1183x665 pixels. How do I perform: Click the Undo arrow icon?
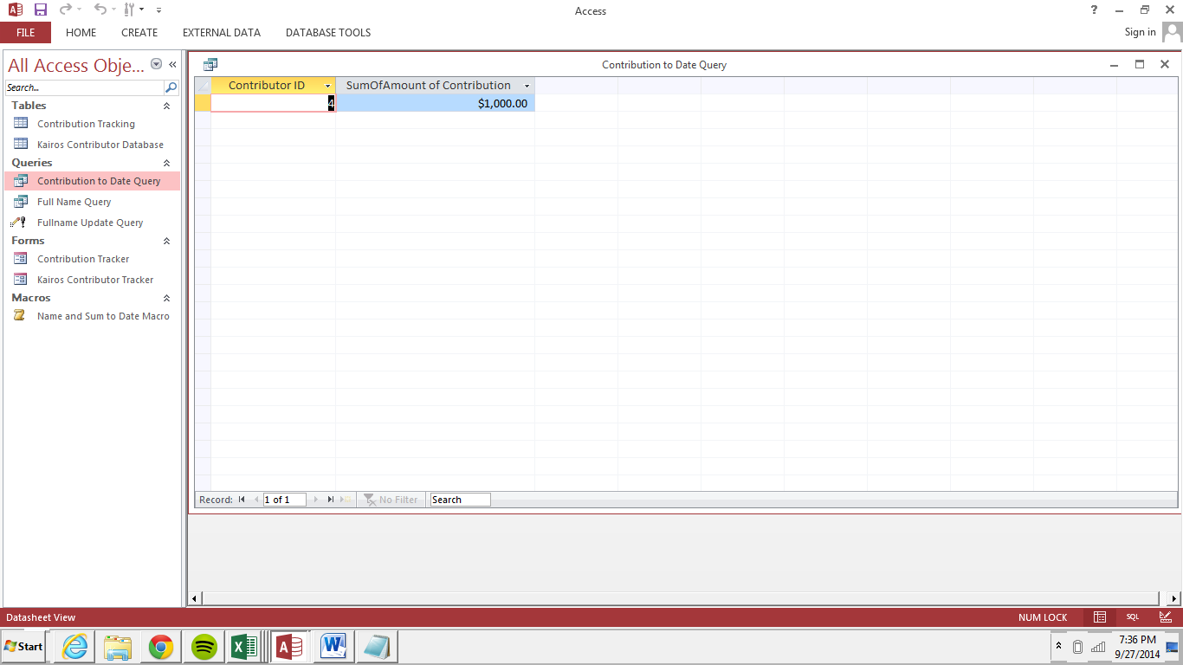(x=100, y=10)
